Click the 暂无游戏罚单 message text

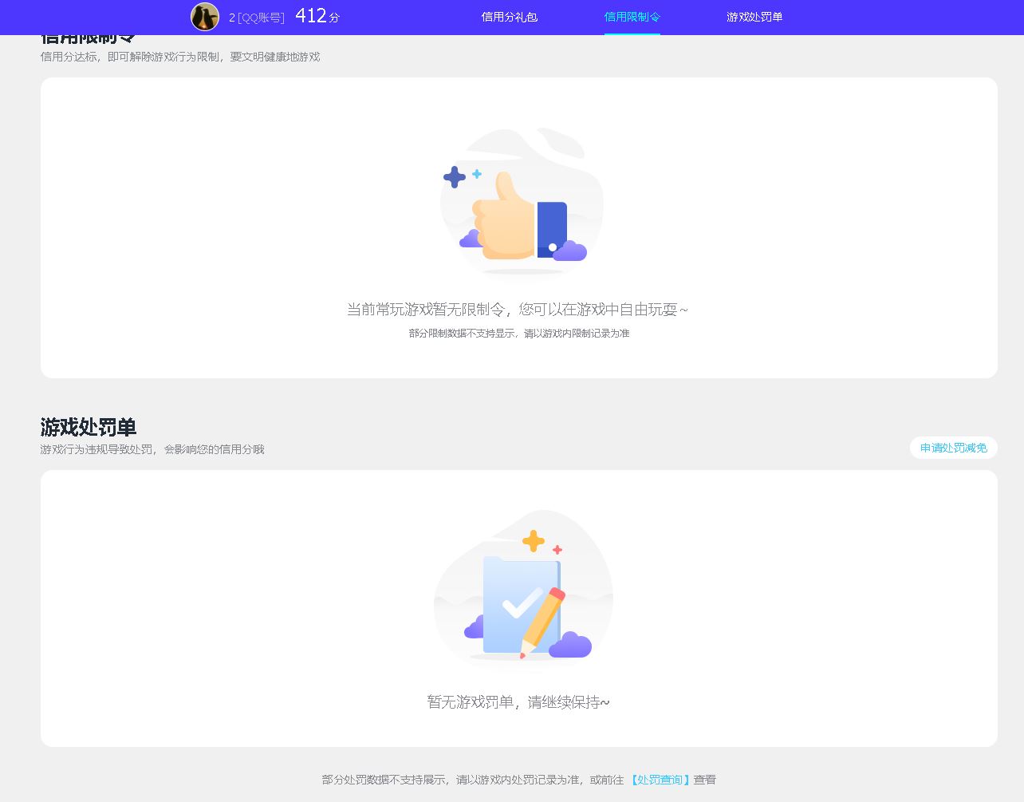coord(518,701)
